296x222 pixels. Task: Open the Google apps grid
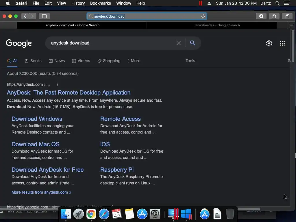[282, 43]
